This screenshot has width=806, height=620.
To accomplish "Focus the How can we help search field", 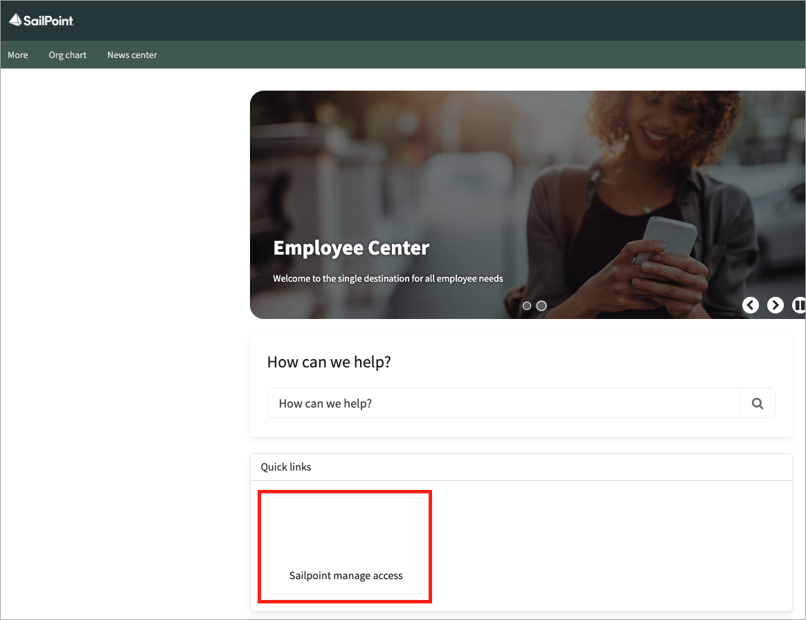I will pyautogui.click(x=504, y=403).
